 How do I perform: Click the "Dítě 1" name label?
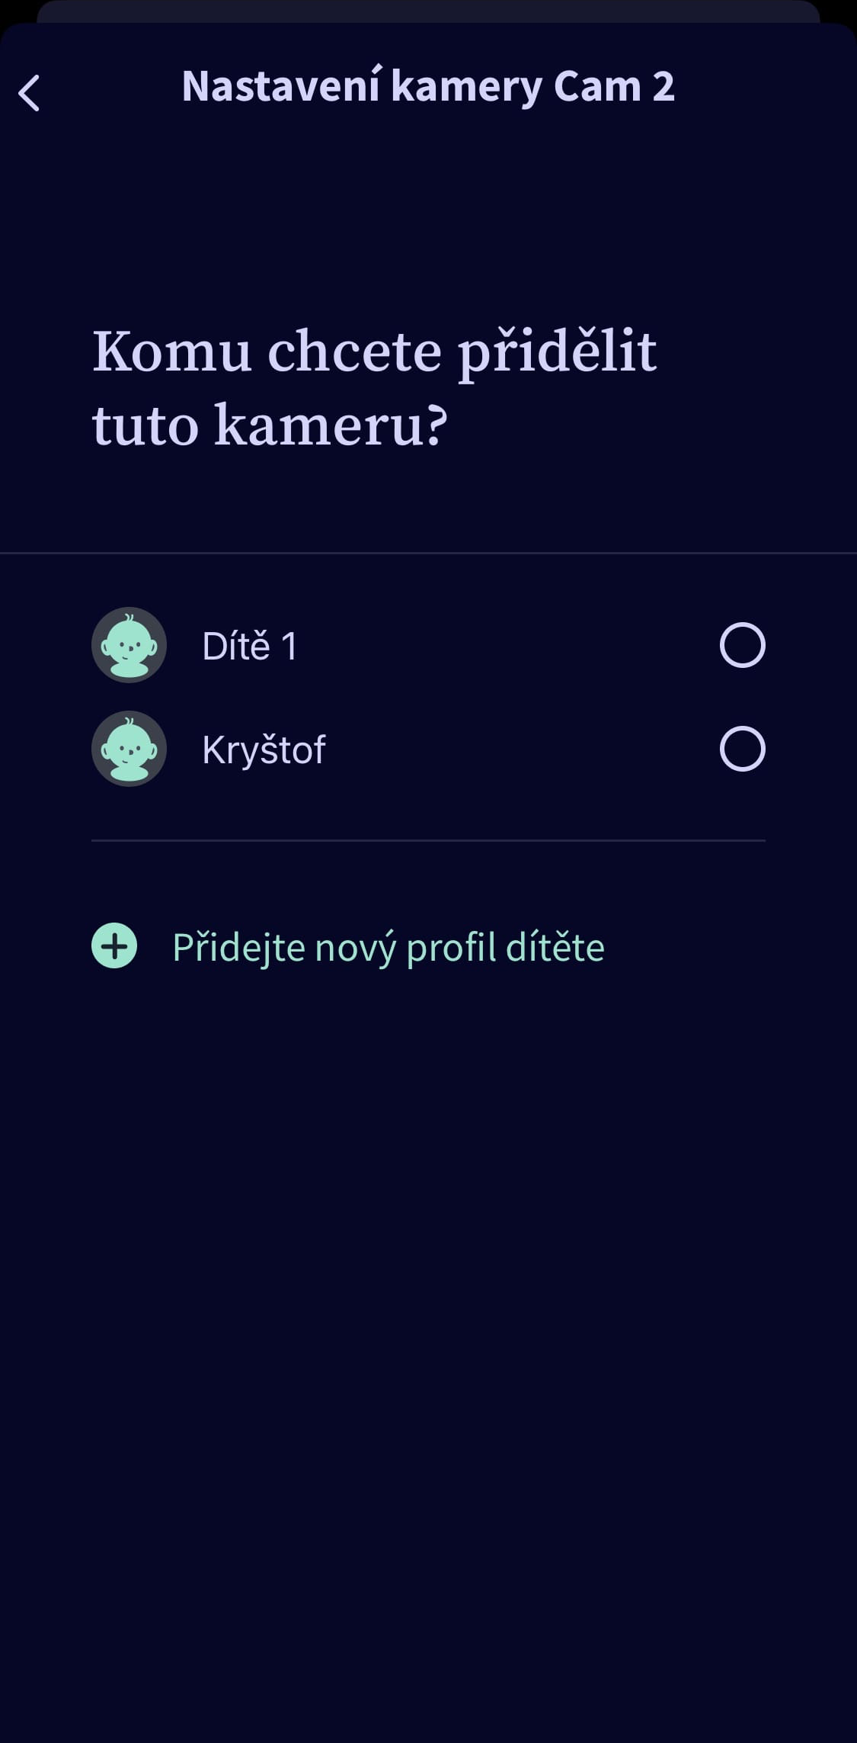[249, 647]
